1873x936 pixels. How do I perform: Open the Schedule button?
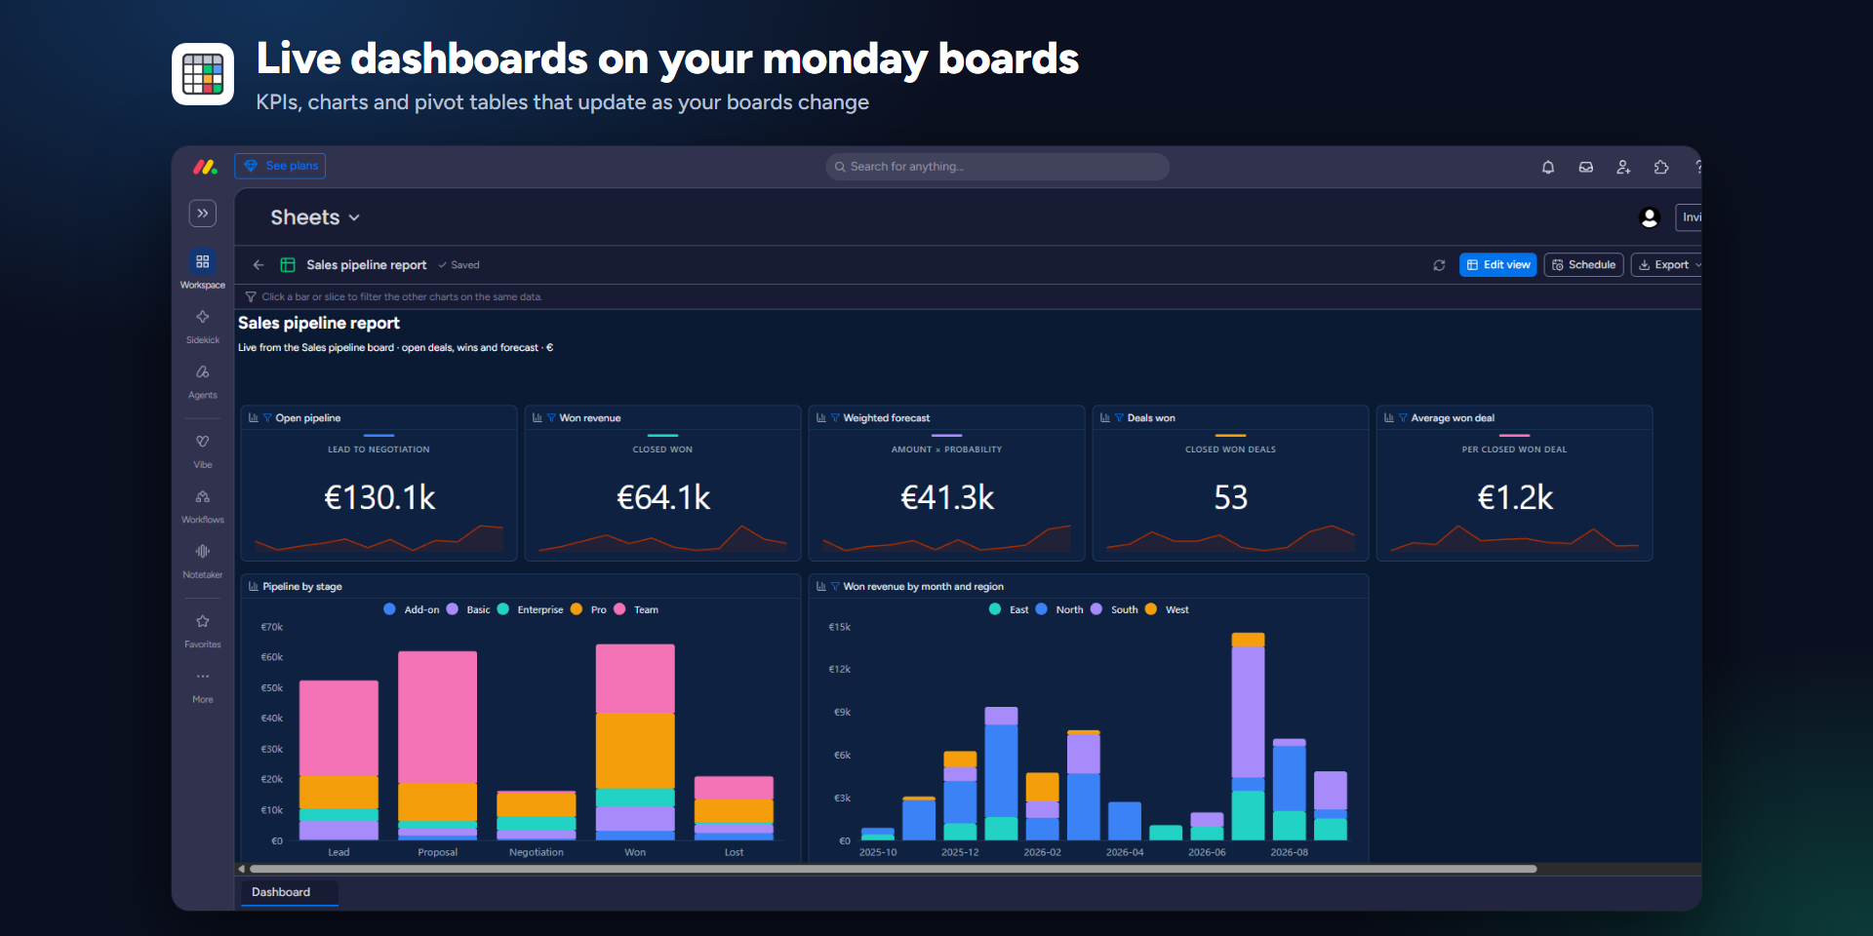point(1583,265)
